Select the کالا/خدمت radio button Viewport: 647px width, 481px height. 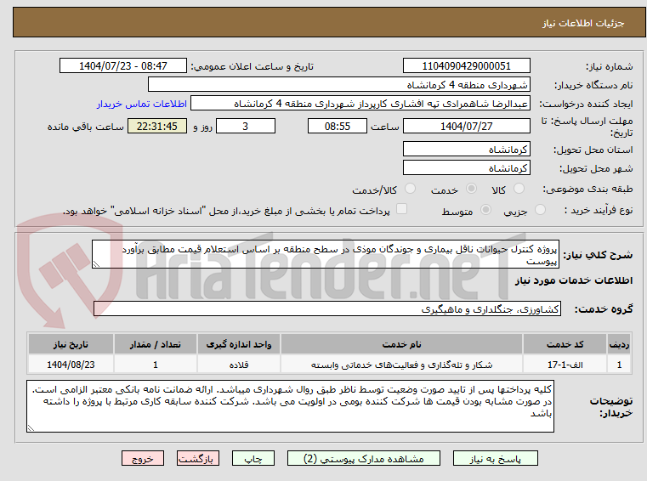[x=410, y=189]
